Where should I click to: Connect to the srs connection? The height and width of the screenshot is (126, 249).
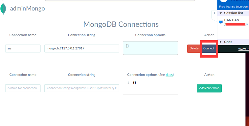(209, 48)
